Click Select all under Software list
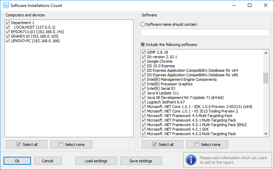This screenshot has height=170, width=274. [162, 145]
